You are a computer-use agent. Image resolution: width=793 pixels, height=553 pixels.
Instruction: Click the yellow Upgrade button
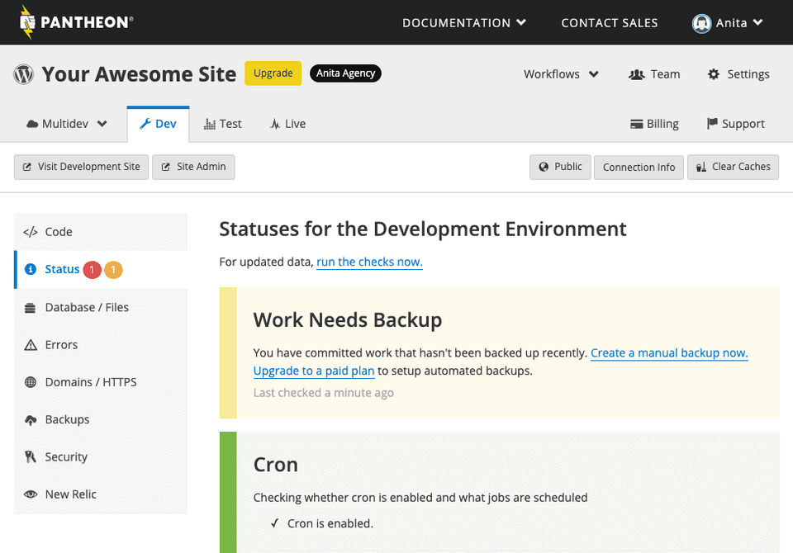[x=273, y=73]
